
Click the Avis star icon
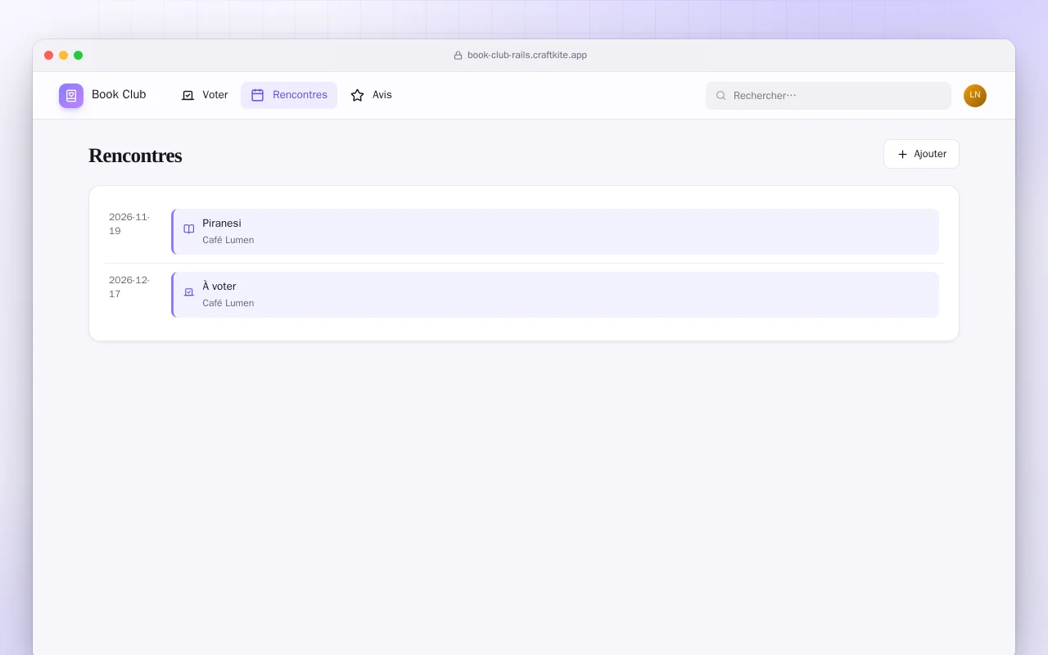click(357, 95)
